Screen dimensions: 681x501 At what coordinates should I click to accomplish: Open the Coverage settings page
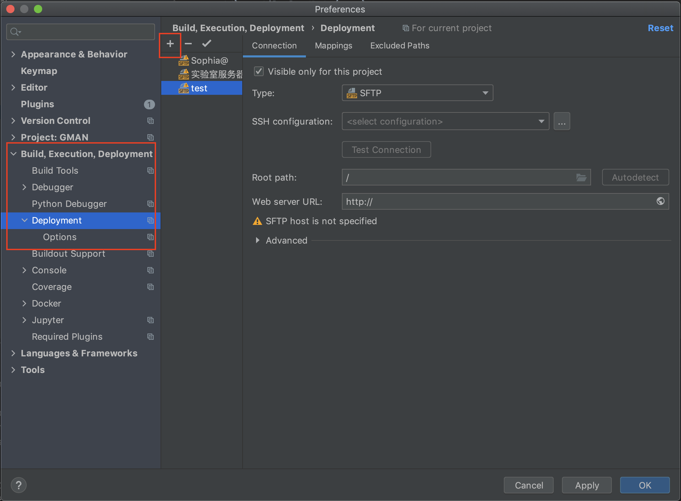point(52,287)
